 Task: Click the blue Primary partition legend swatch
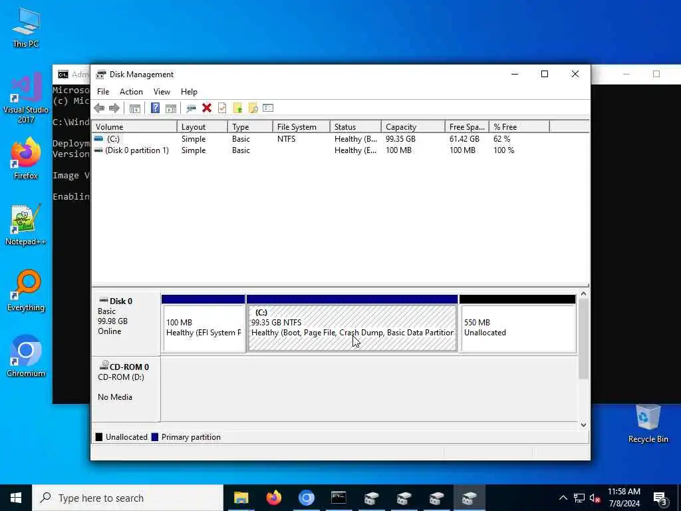[154, 437]
